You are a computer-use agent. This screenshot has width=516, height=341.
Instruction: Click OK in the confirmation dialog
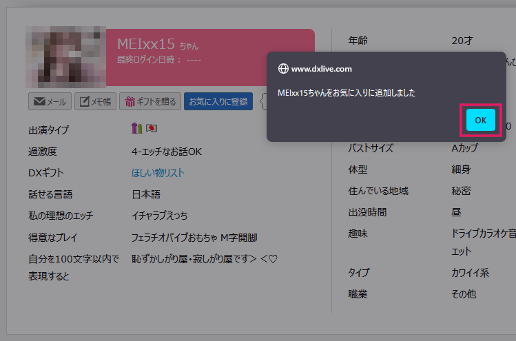(480, 120)
